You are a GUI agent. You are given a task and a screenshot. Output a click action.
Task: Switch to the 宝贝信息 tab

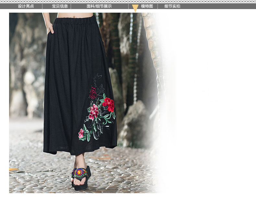pyautogui.click(x=60, y=6)
